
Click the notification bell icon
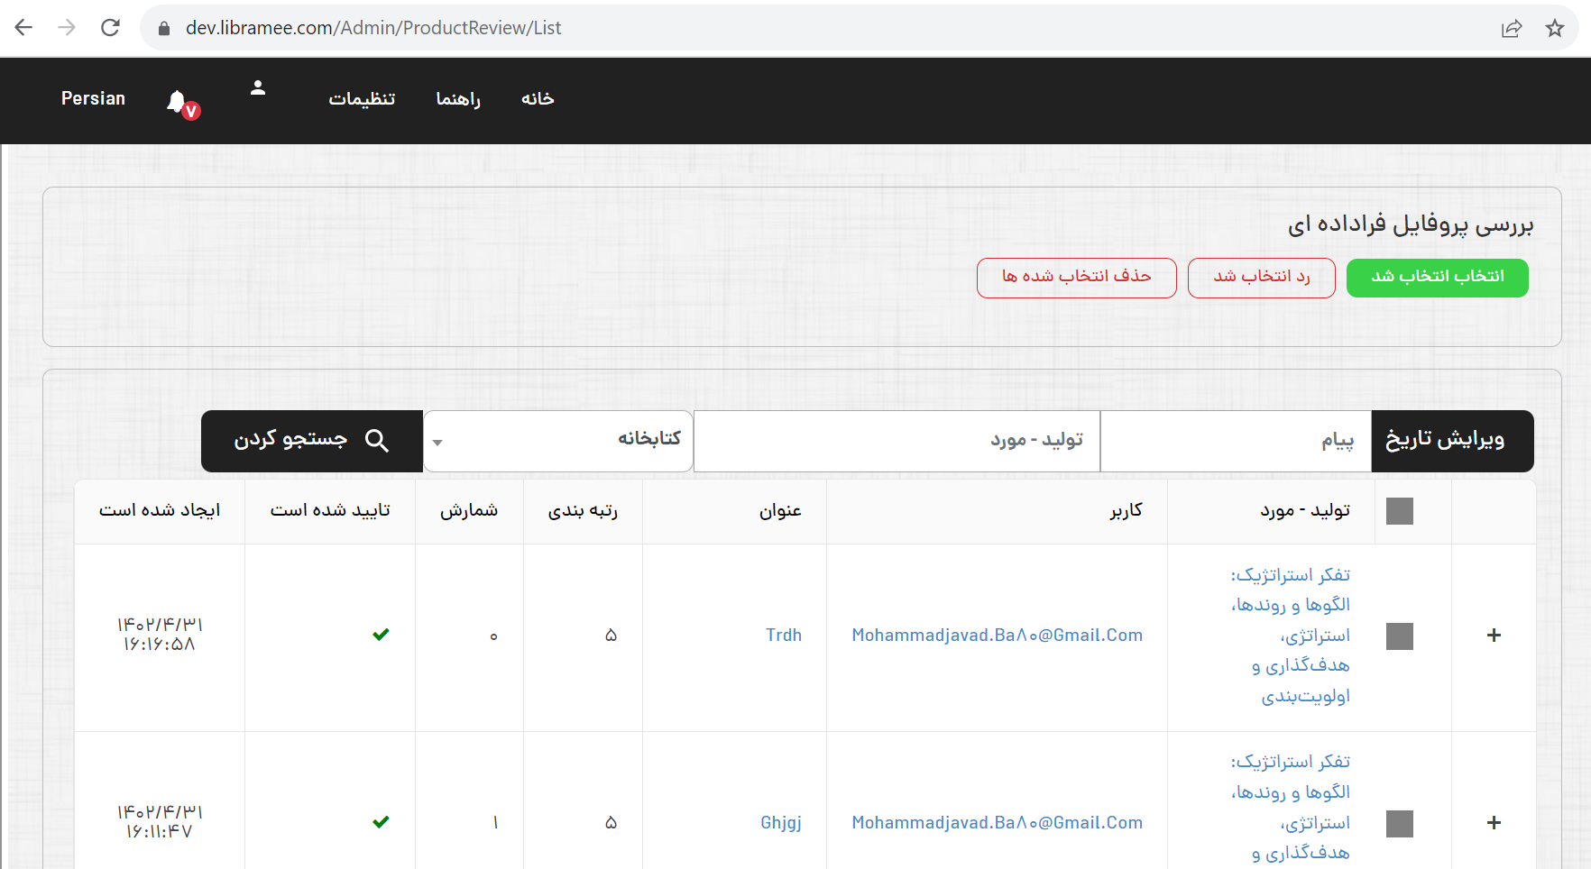[178, 101]
